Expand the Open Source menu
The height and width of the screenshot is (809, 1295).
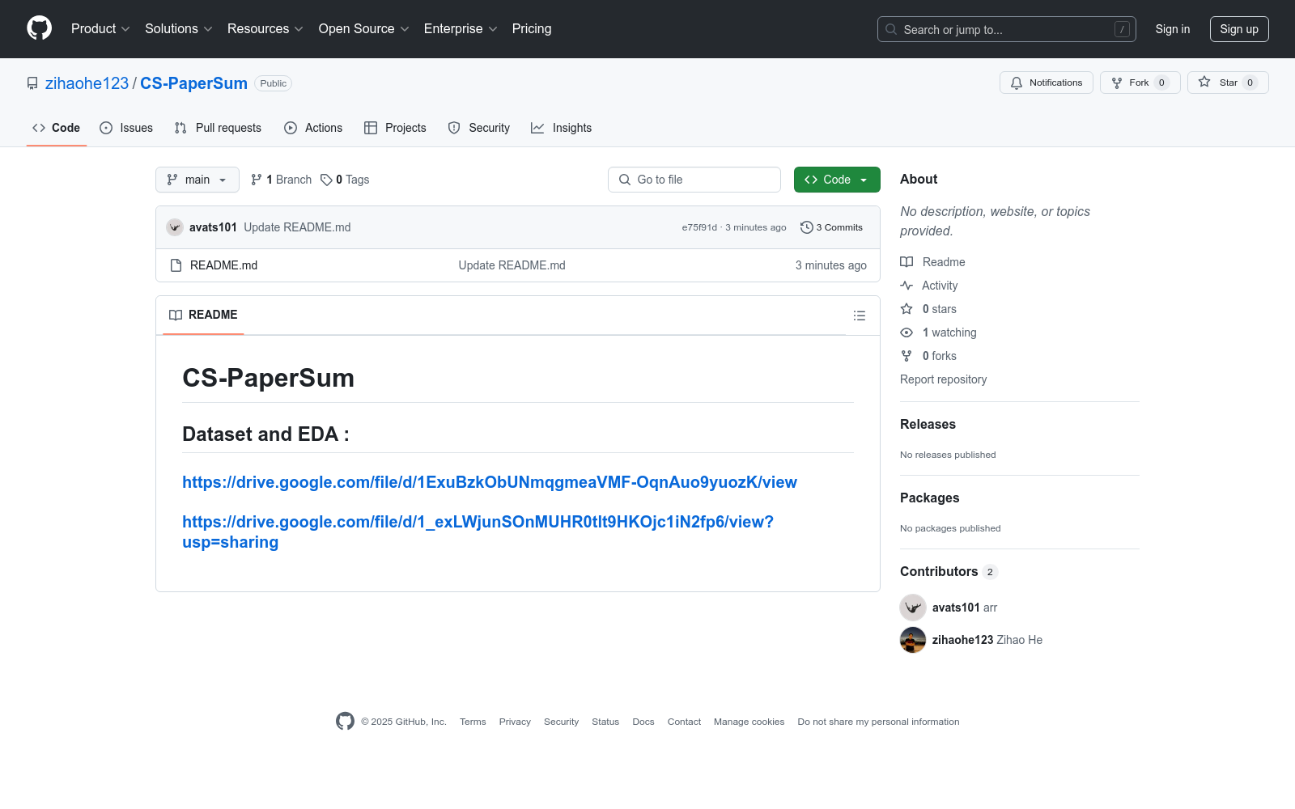[x=364, y=29]
